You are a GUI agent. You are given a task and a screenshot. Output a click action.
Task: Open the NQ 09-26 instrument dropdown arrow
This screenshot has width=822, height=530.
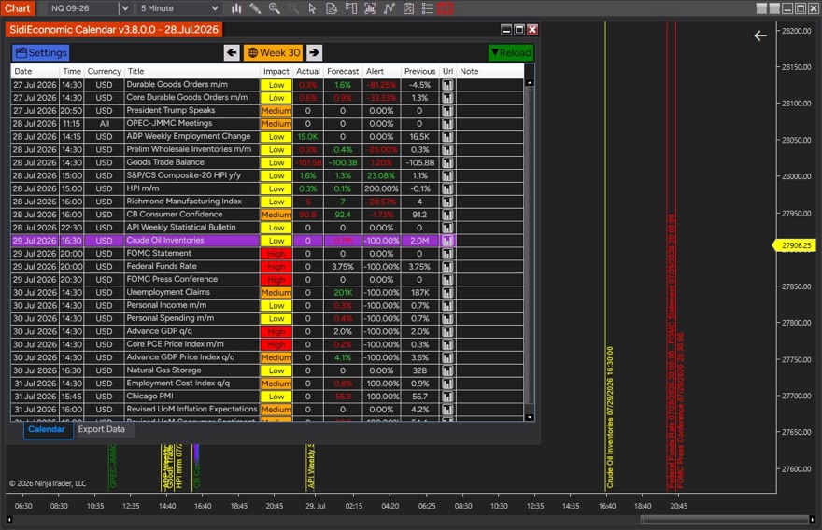125,8
